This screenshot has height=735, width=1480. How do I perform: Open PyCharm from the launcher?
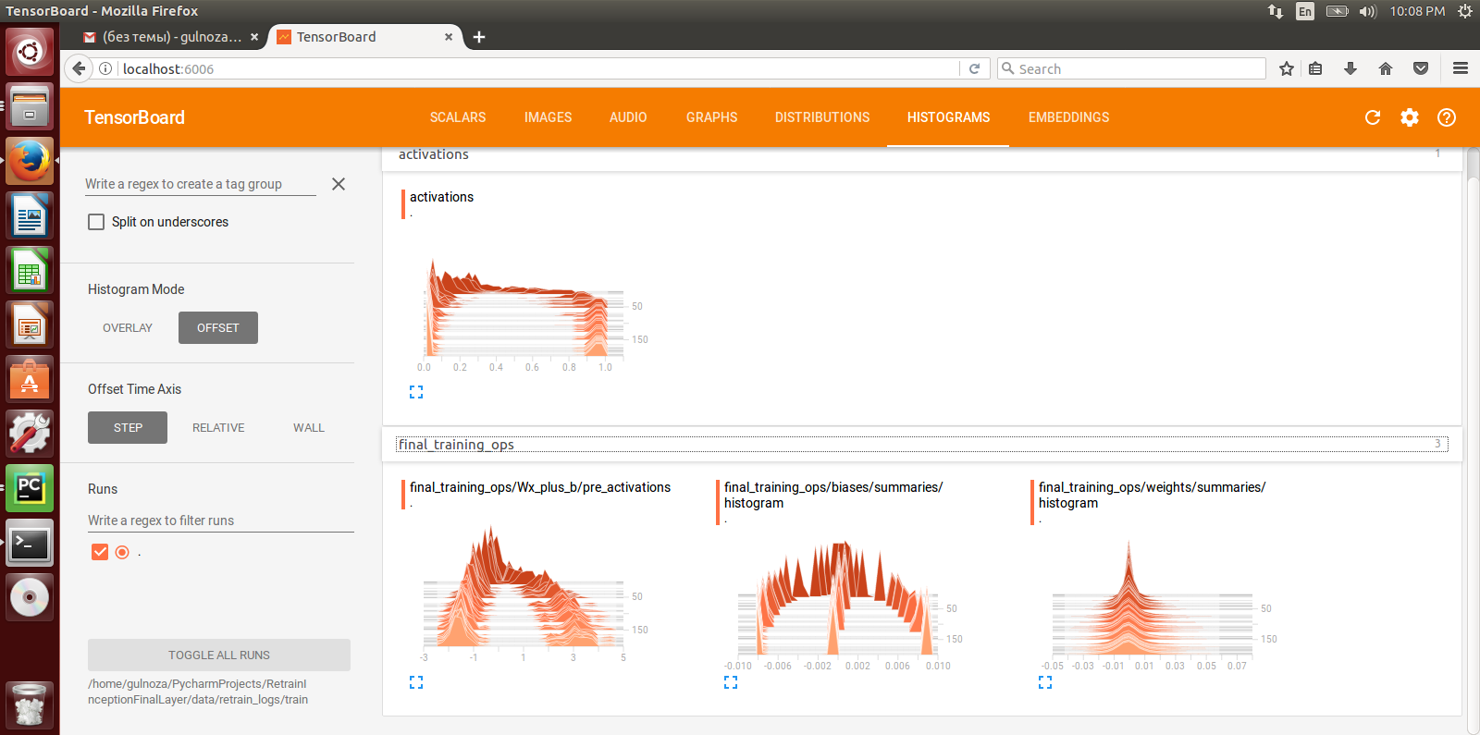click(x=30, y=488)
